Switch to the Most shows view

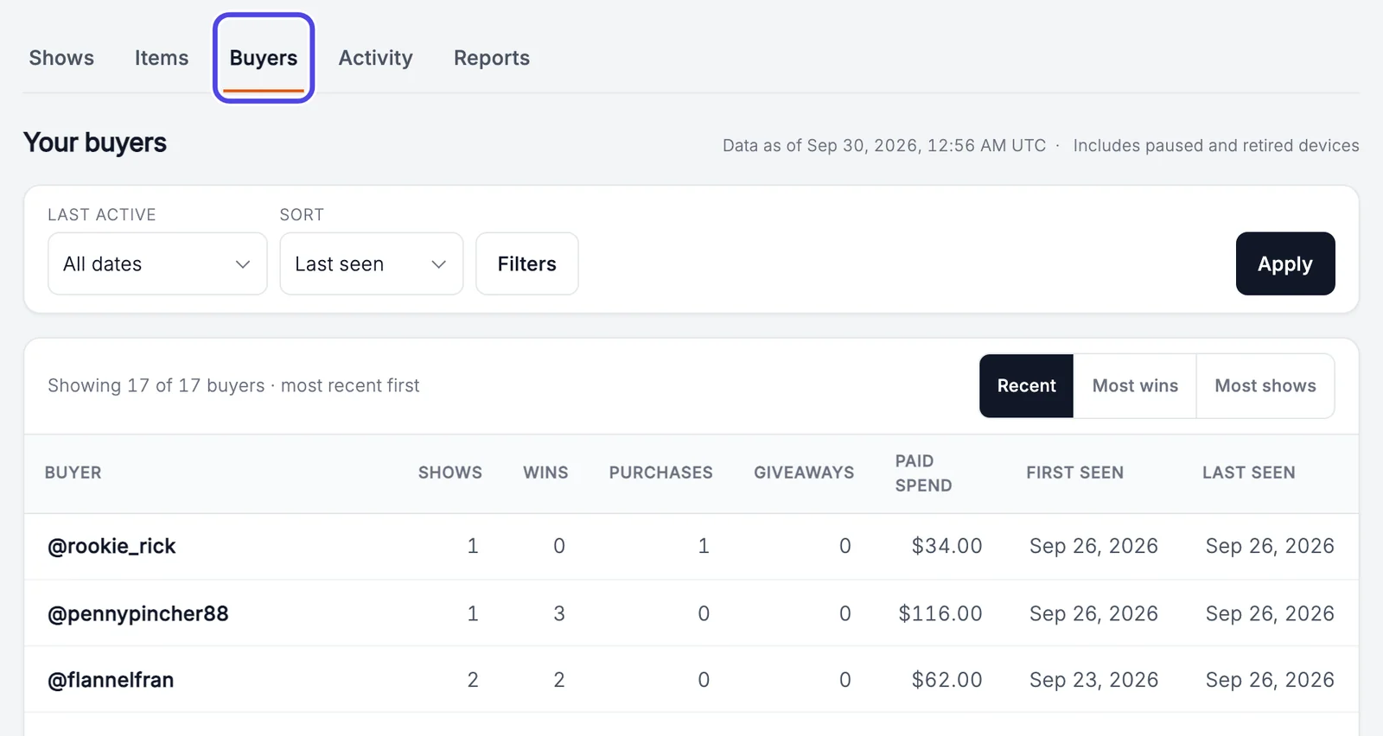(1265, 386)
